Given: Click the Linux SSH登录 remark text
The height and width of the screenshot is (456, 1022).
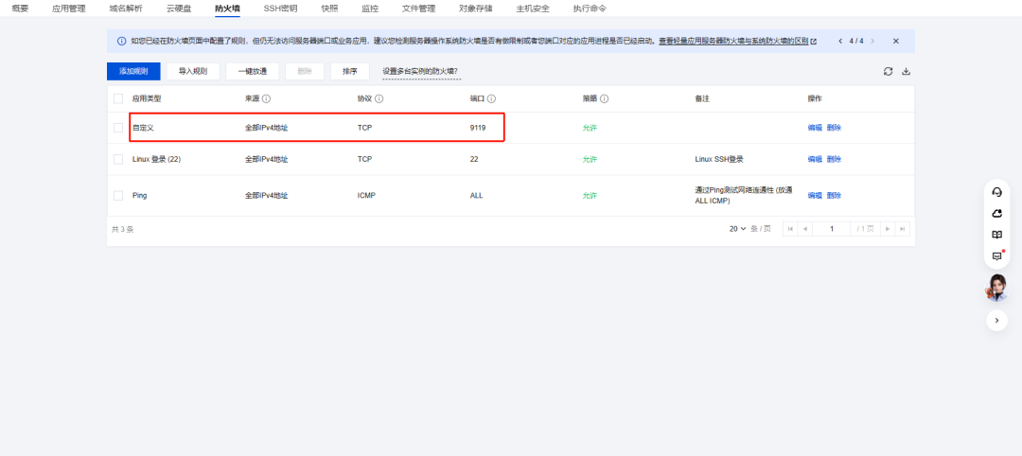Looking at the screenshot, I should pos(719,159).
